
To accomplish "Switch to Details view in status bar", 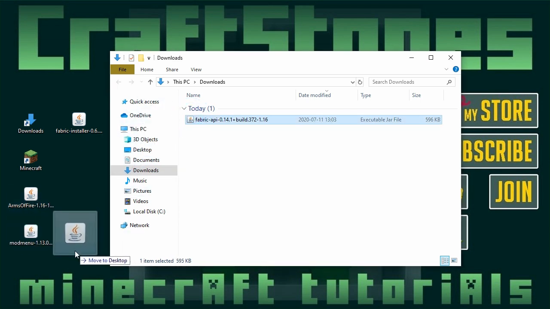I will click(445, 261).
